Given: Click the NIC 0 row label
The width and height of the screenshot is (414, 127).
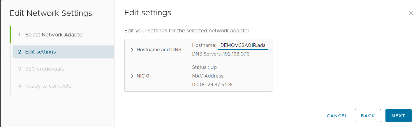Looking at the screenshot, I should point(143,76).
